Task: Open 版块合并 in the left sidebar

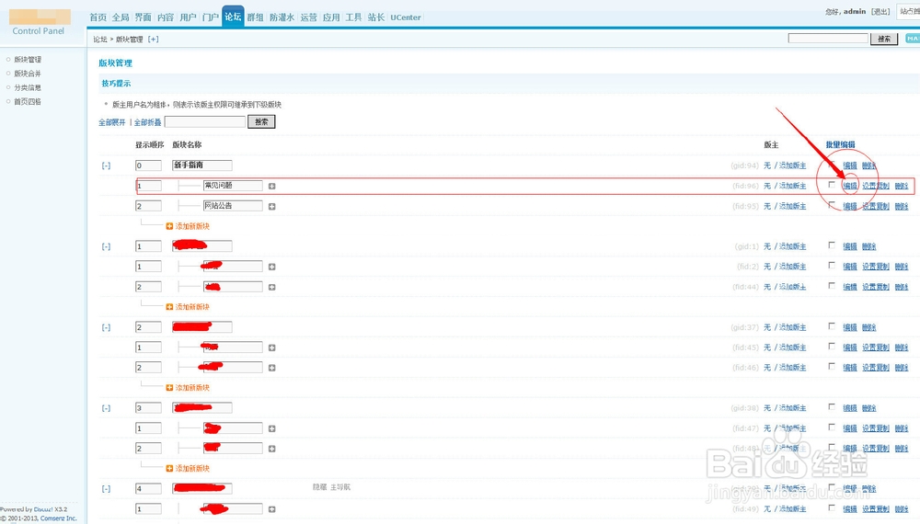Action: (x=28, y=74)
